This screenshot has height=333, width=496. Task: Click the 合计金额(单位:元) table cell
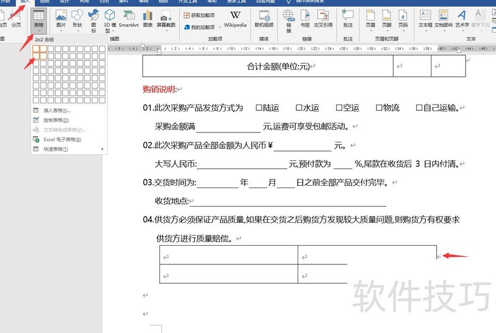click(x=268, y=66)
